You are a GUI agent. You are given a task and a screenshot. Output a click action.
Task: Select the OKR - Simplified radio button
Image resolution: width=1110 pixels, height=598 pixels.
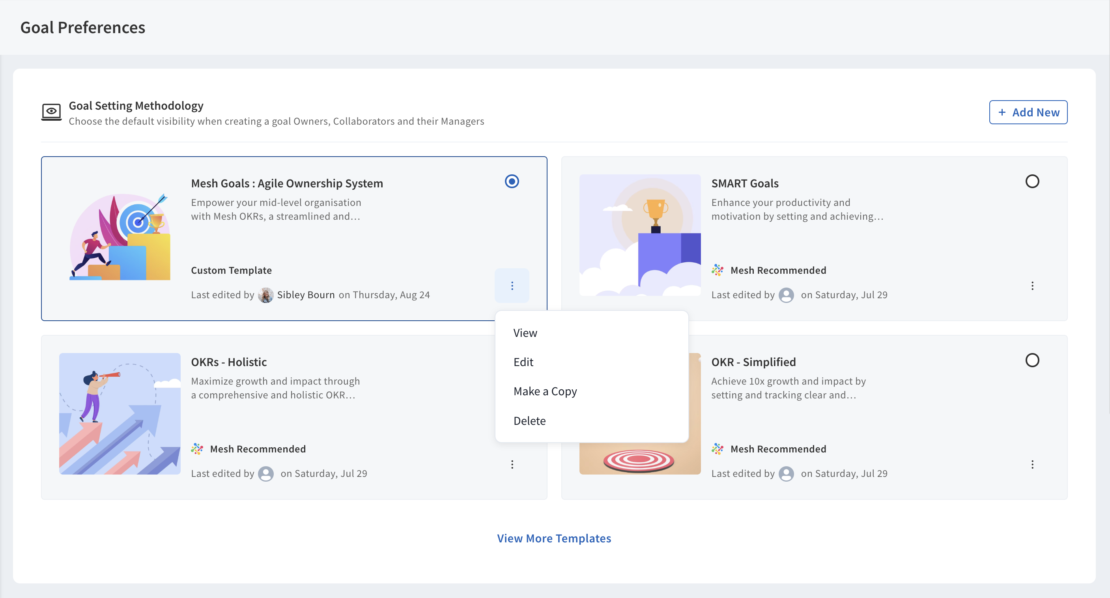1032,360
